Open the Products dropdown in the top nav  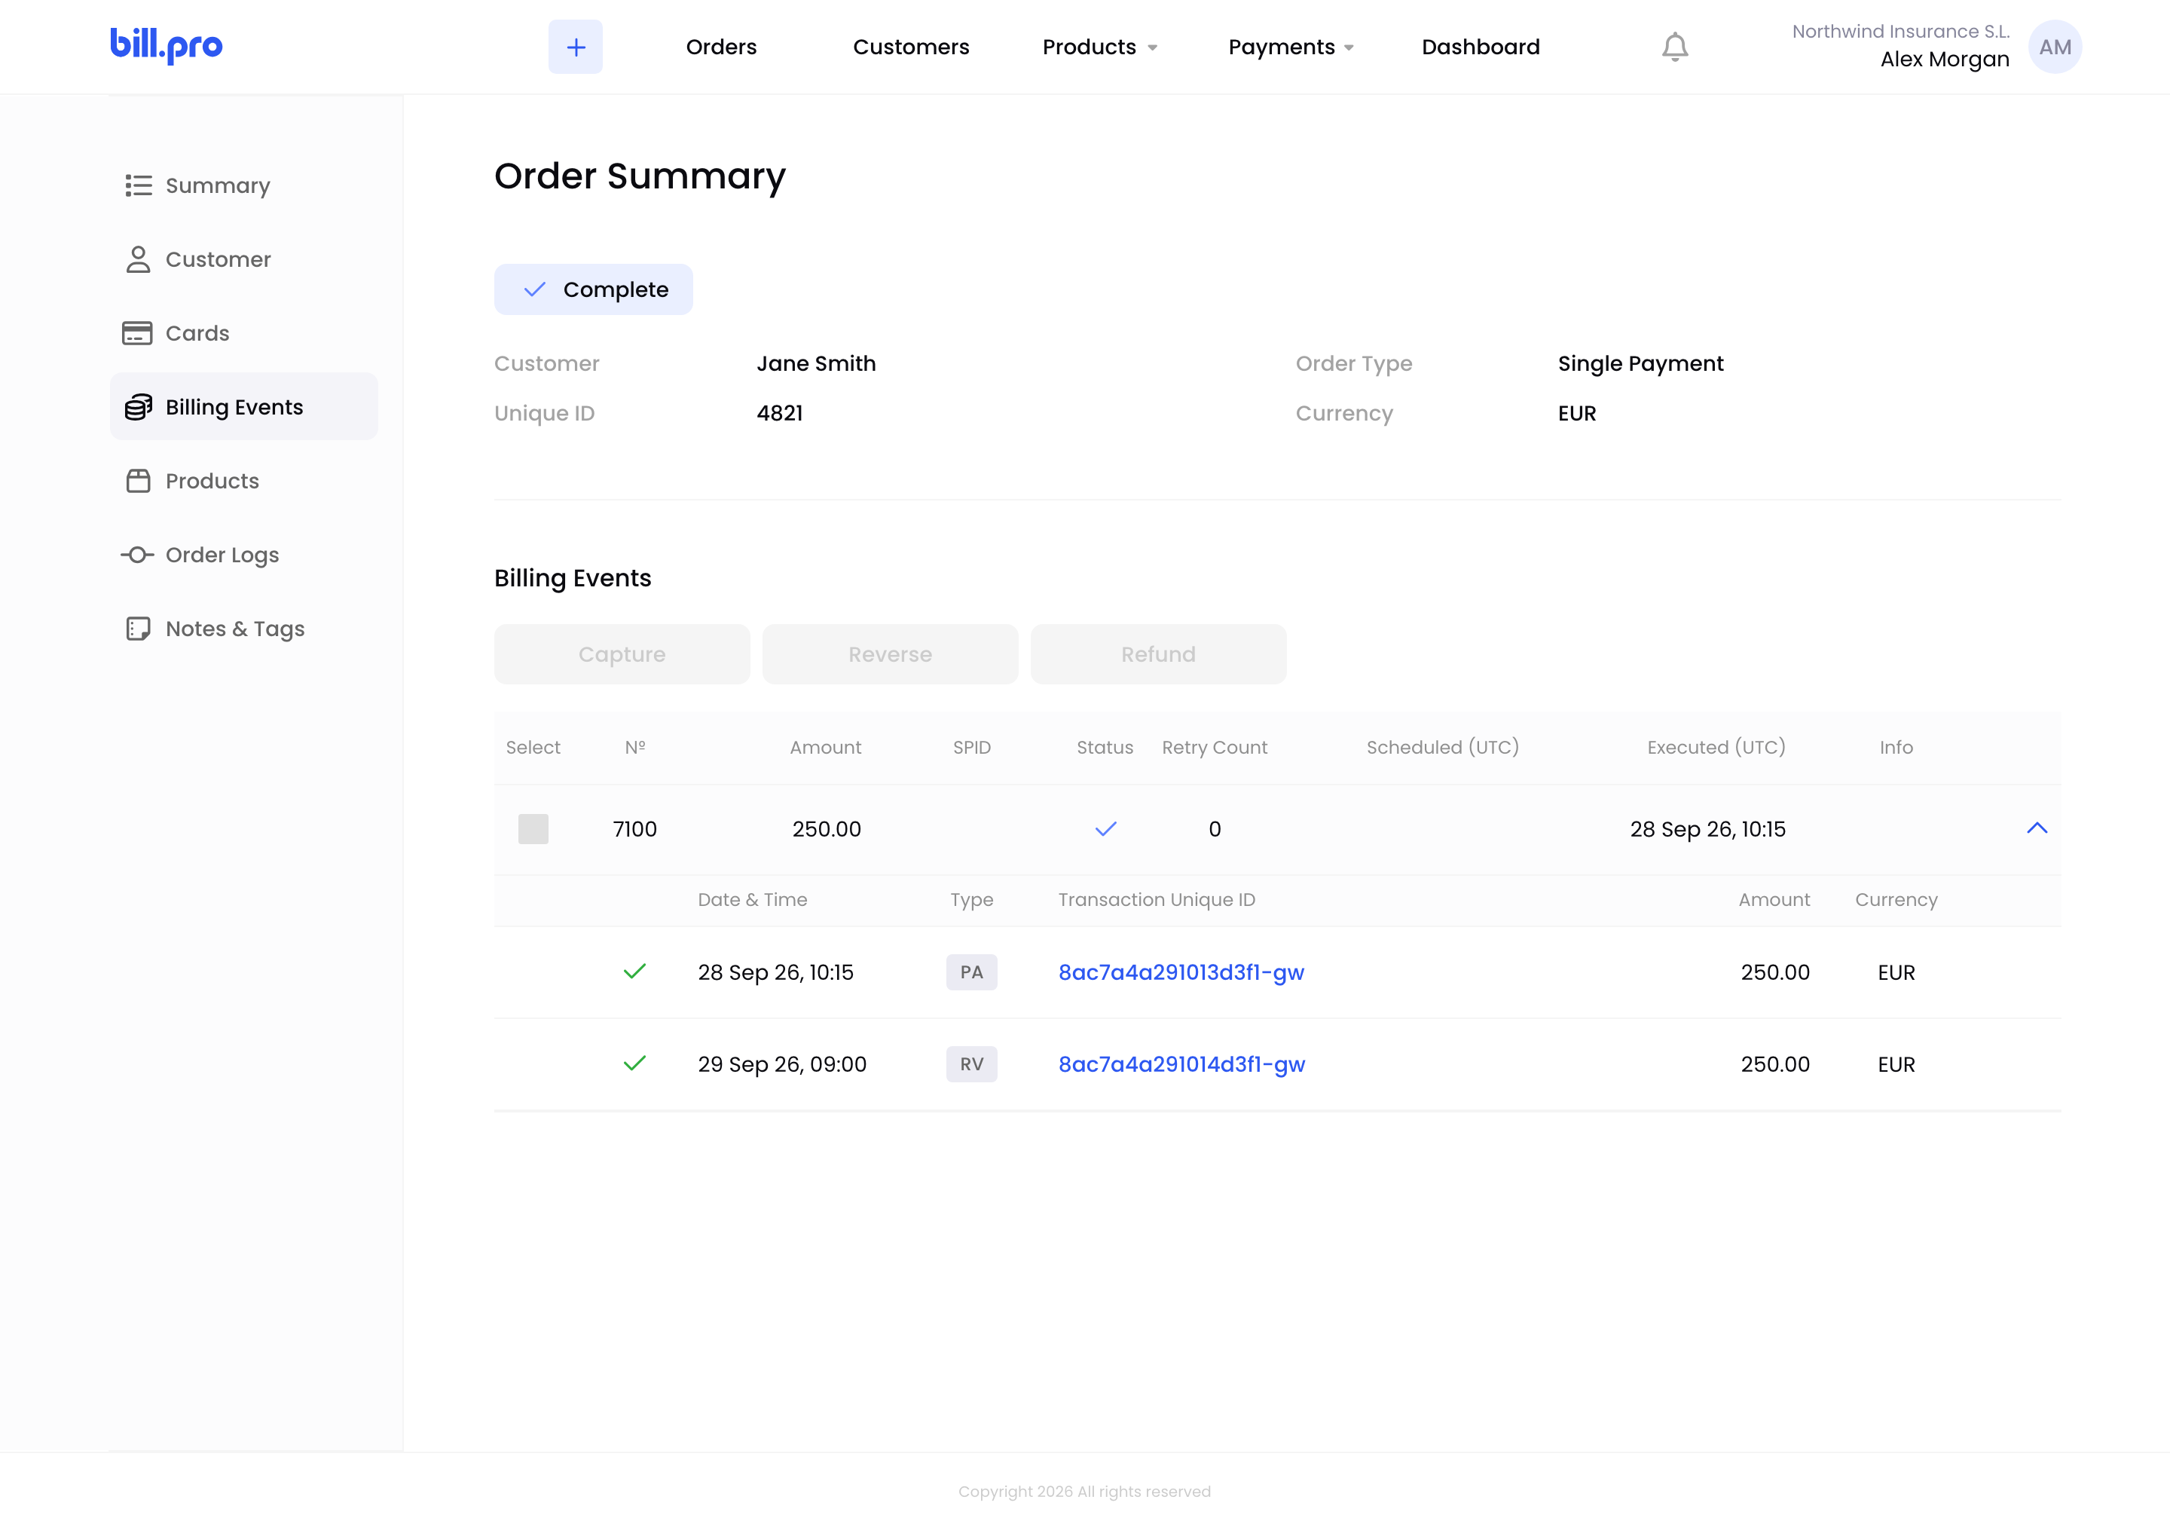click(1100, 46)
